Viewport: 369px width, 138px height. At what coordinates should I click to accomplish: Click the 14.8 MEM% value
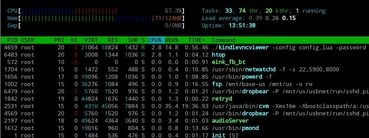click(172, 47)
